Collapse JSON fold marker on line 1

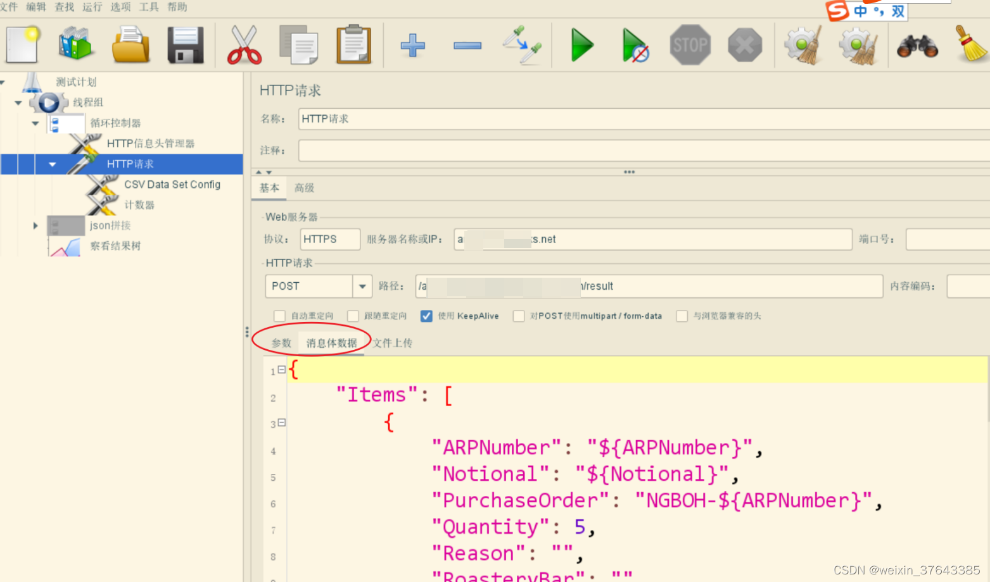click(x=282, y=370)
